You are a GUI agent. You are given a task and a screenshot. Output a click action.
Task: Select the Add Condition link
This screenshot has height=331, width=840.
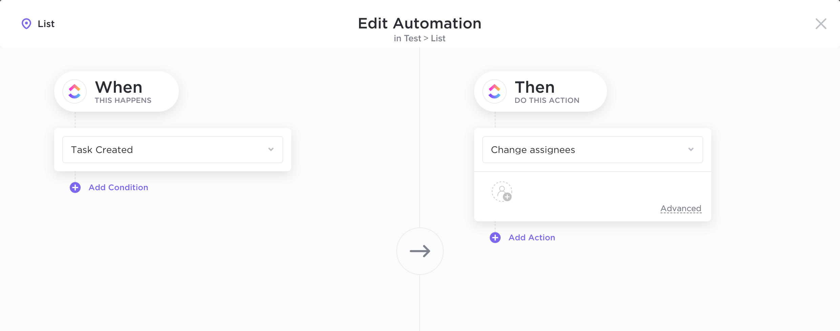[118, 187]
